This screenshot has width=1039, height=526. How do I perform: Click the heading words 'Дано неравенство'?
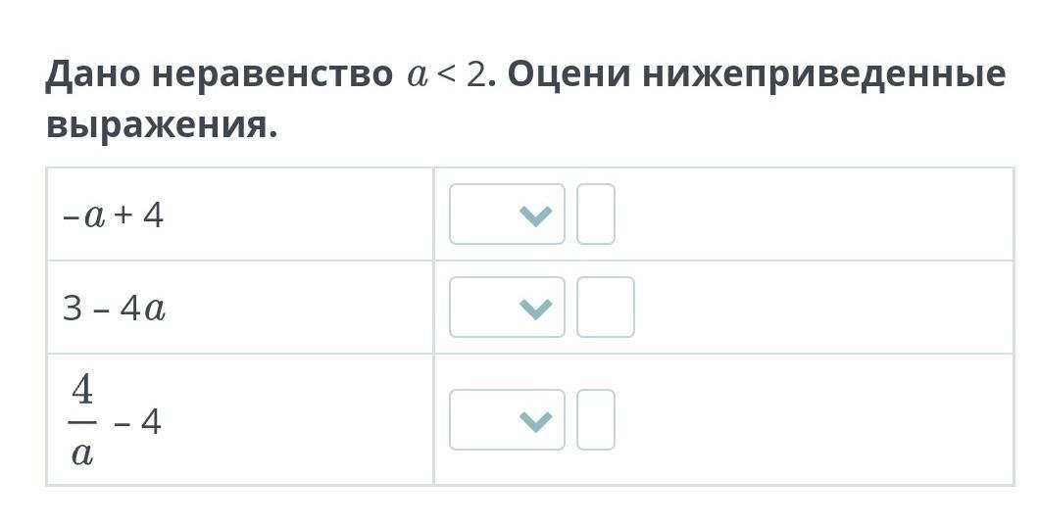[x=220, y=73]
